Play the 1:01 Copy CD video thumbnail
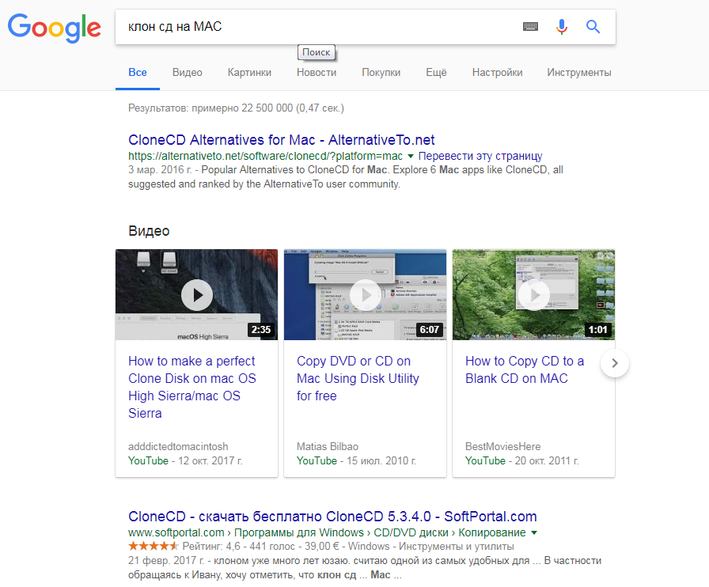The width and height of the screenshot is (709, 587). tap(533, 295)
